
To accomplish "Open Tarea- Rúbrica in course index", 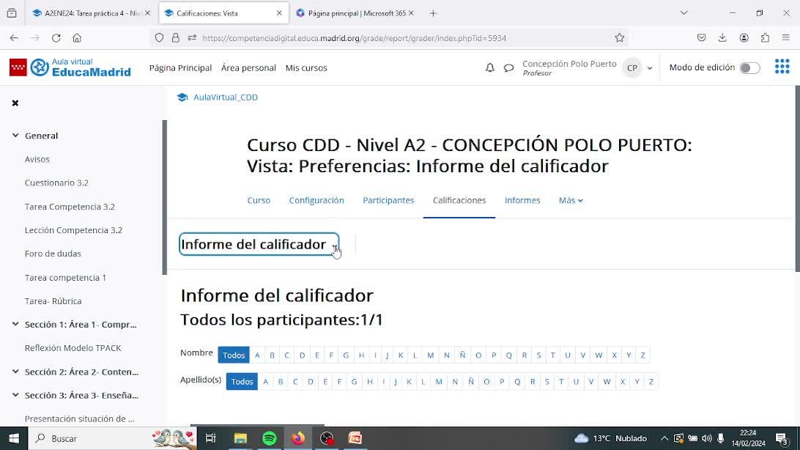I will click(53, 301).
